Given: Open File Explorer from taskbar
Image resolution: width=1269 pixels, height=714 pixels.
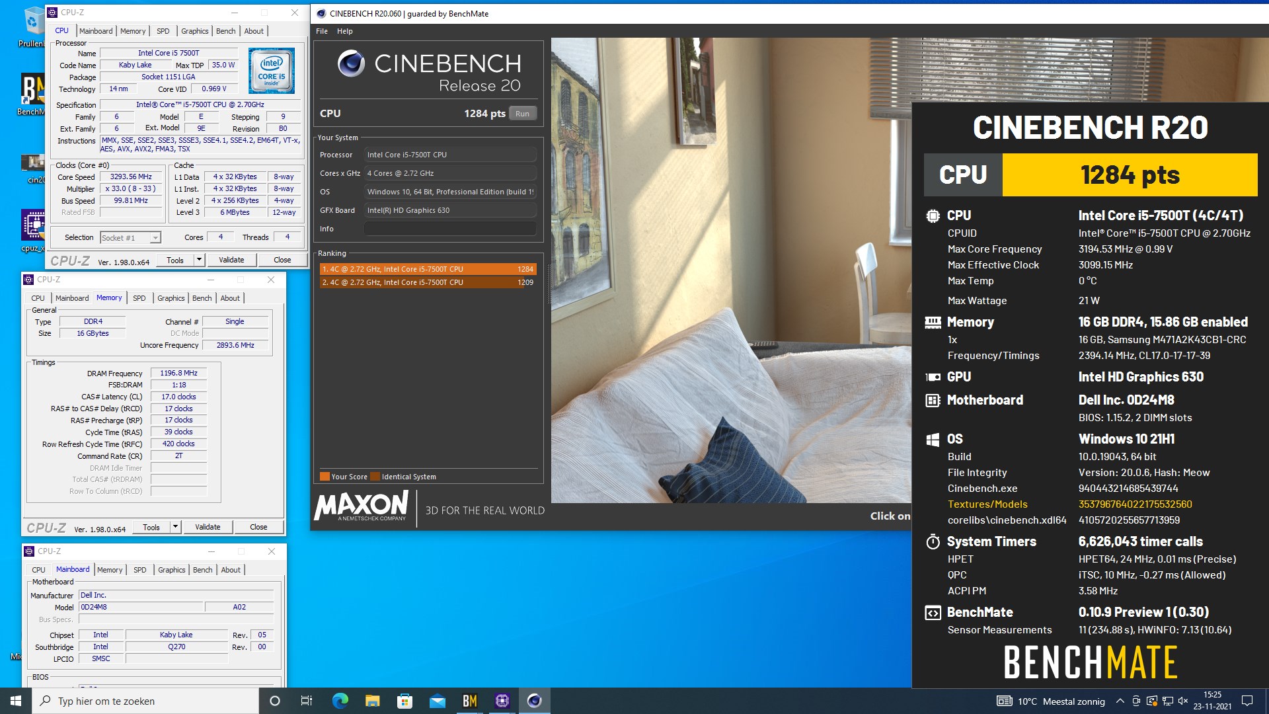Looking at the screenshot, I should (x=372, y=701).
